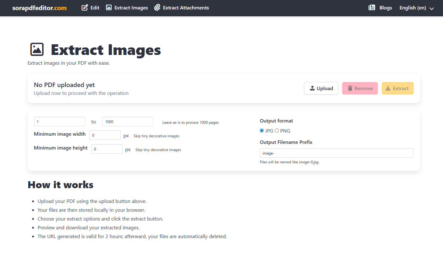Viewport: 443px width, 267px height.
Task: Open the language menu in the navbar
Action: click(x=417, y=8)
